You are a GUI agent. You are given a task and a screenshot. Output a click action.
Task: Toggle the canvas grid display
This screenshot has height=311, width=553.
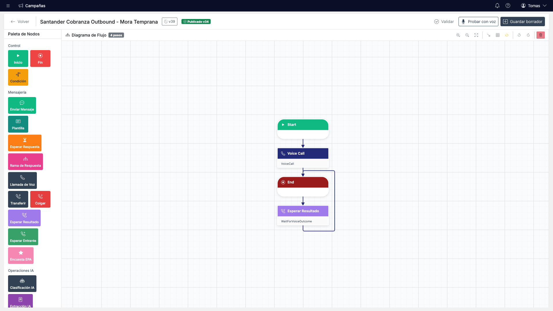[498, 35]
